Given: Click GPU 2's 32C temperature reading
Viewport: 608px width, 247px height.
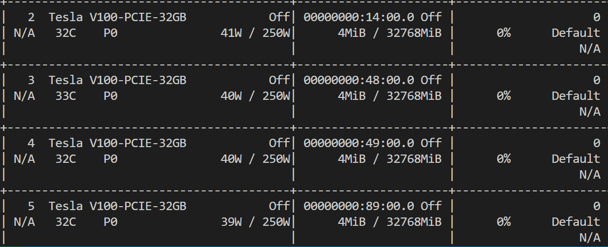Looking at the screenshot, I should 66,33.
